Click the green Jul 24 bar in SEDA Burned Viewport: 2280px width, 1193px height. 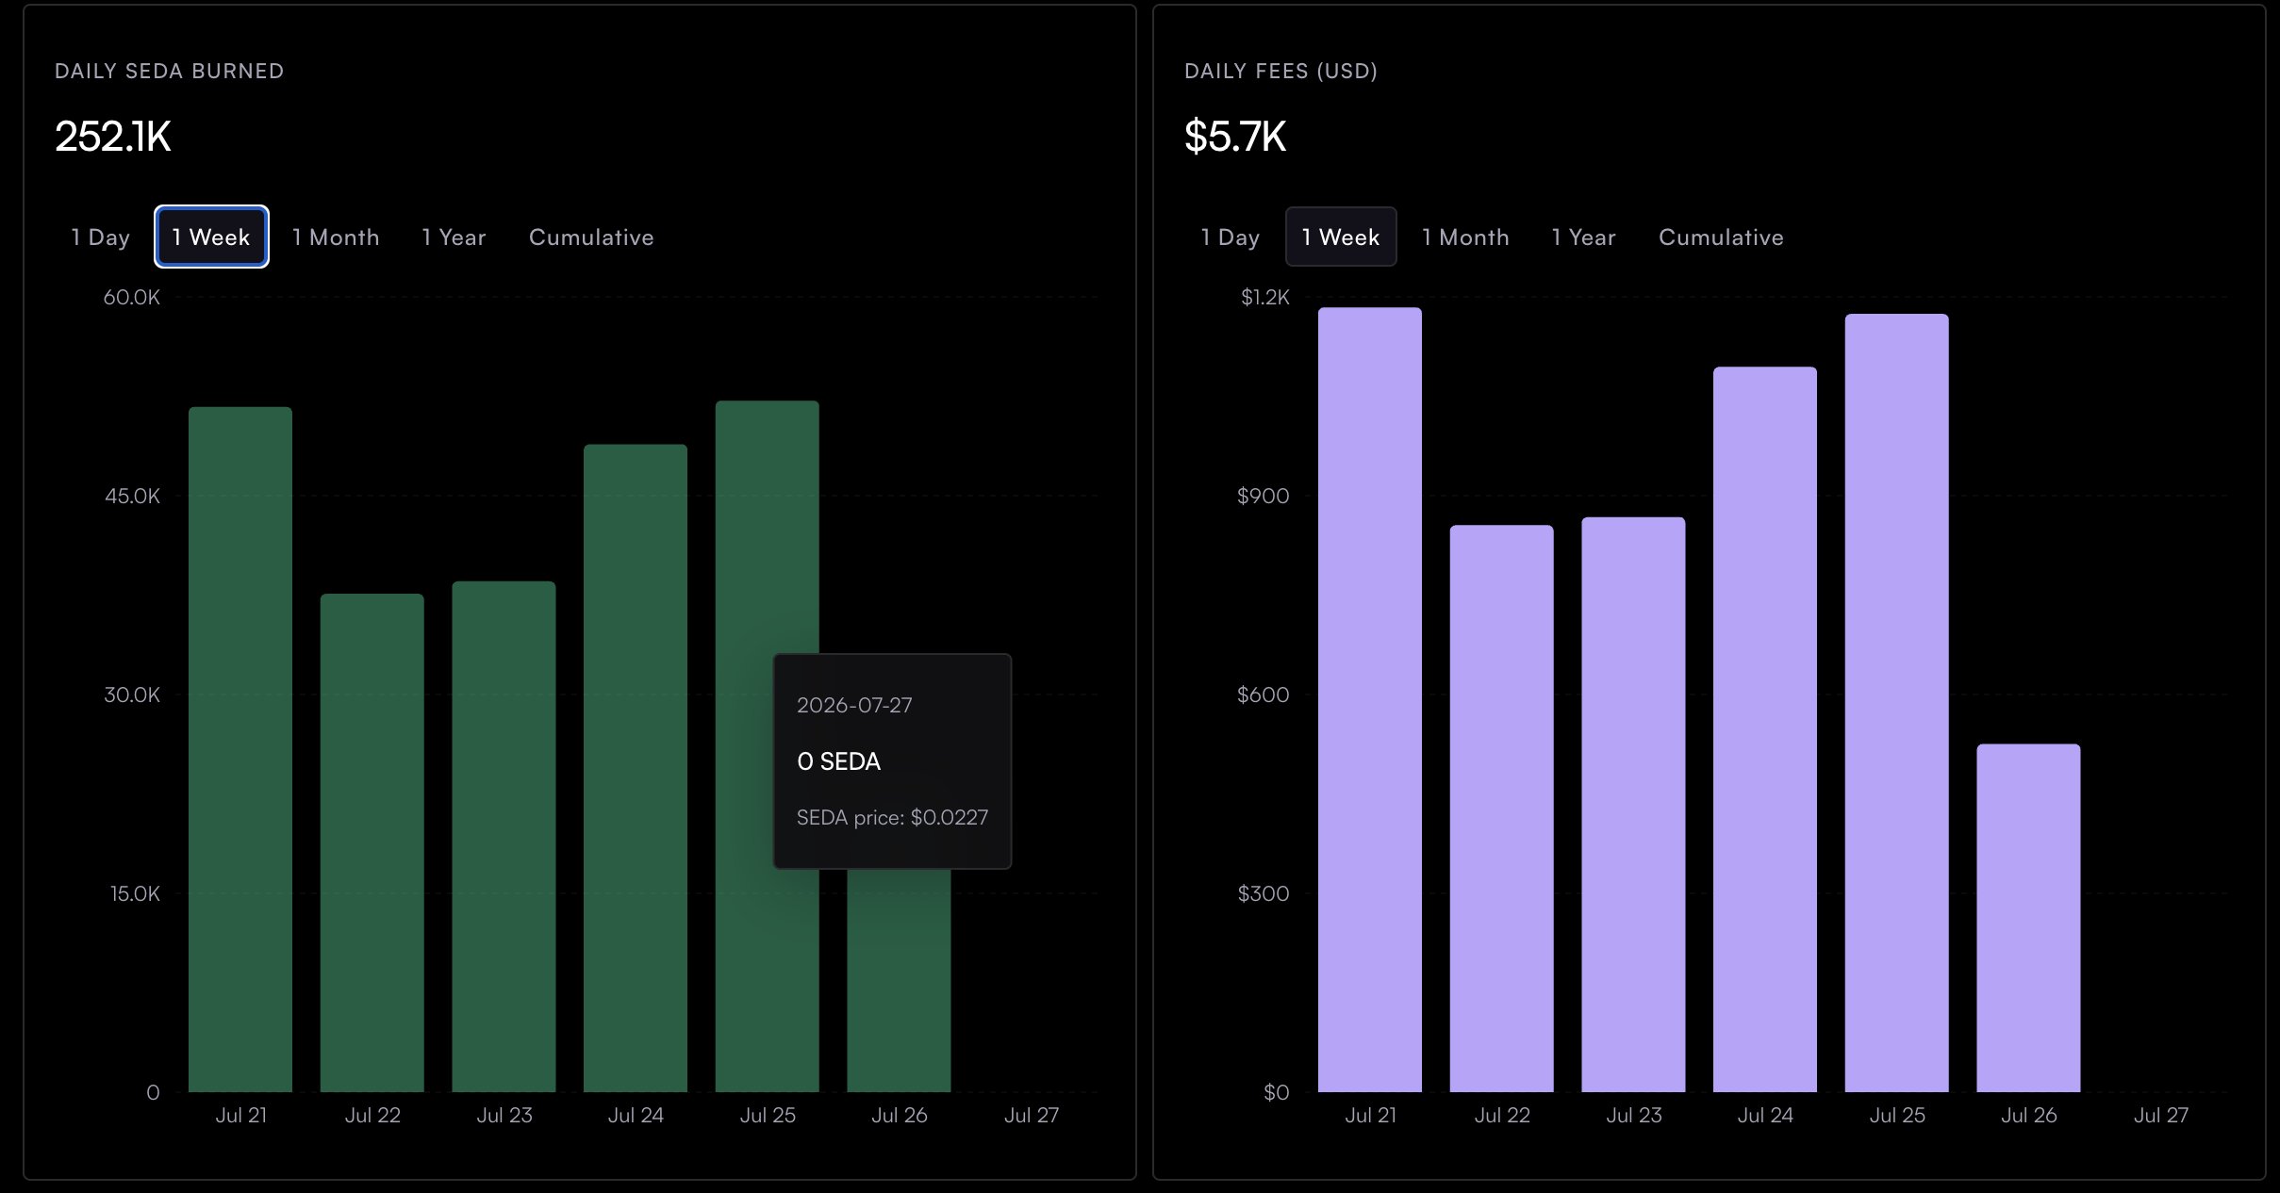[x=636, y=768]
